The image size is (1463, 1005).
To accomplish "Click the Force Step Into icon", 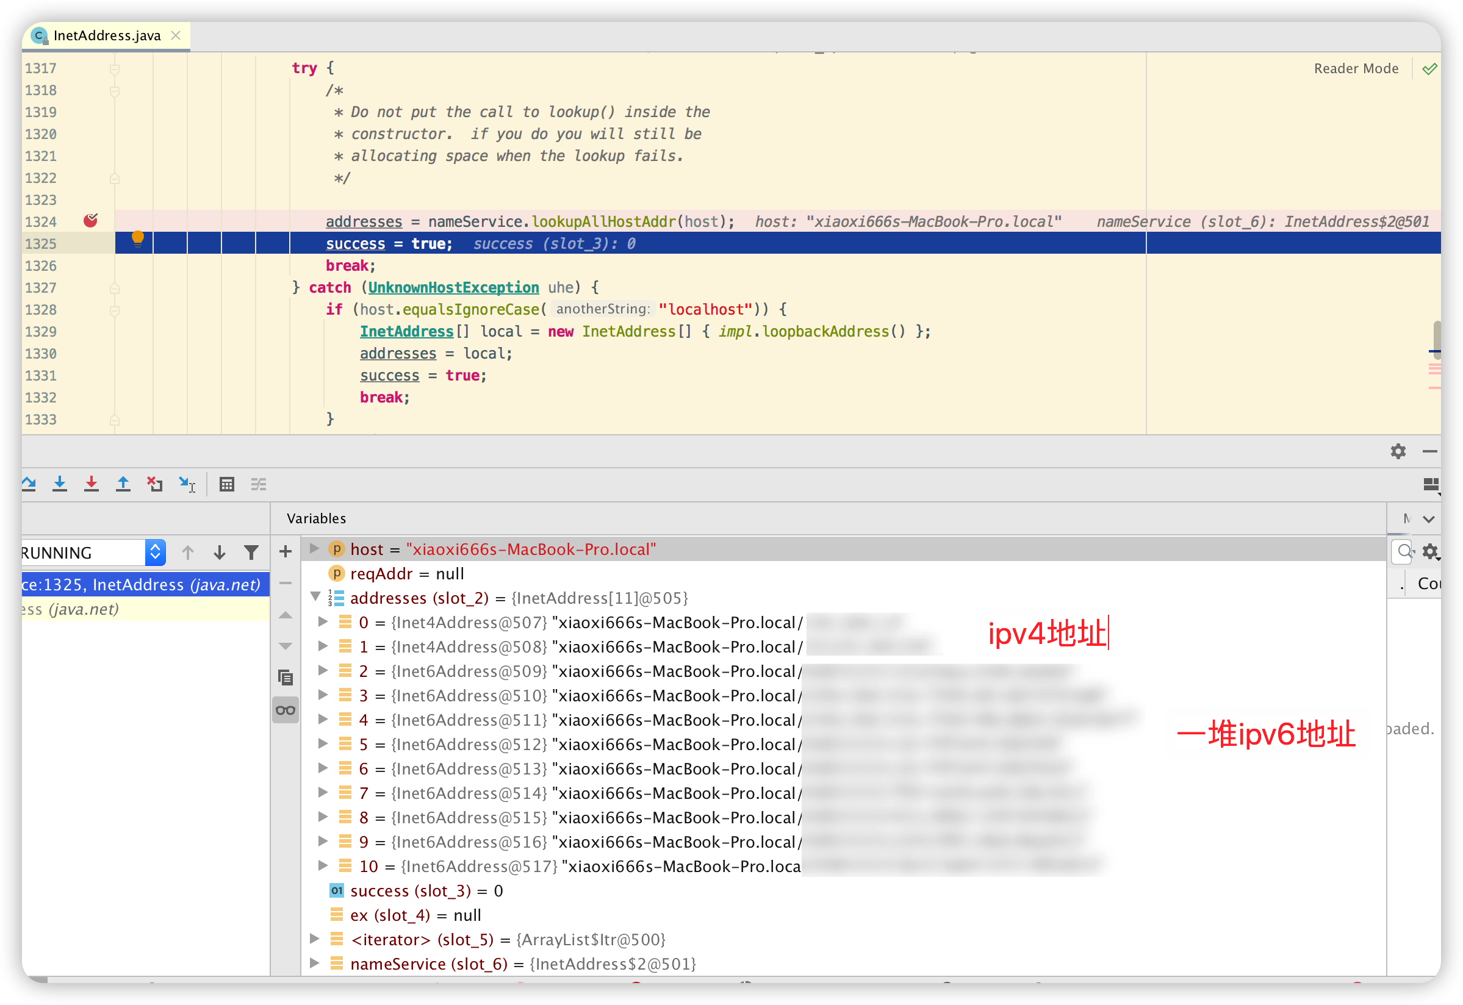I will 92,484.
